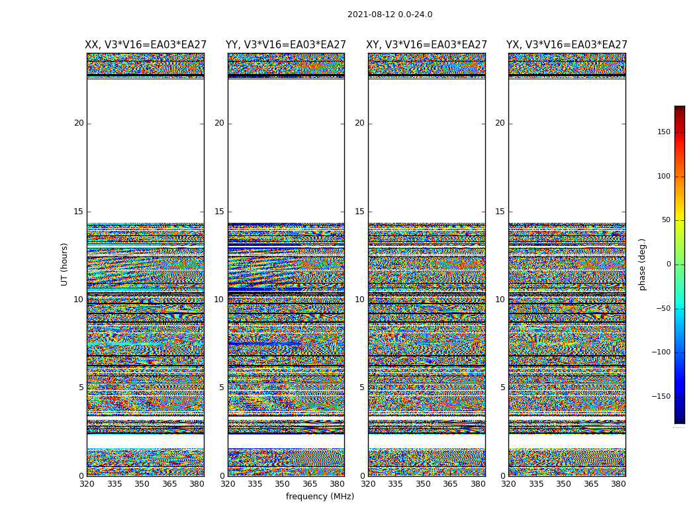695x529 pixels.
Task: Click colorbar tick label 0
Action: coord(669,264)
